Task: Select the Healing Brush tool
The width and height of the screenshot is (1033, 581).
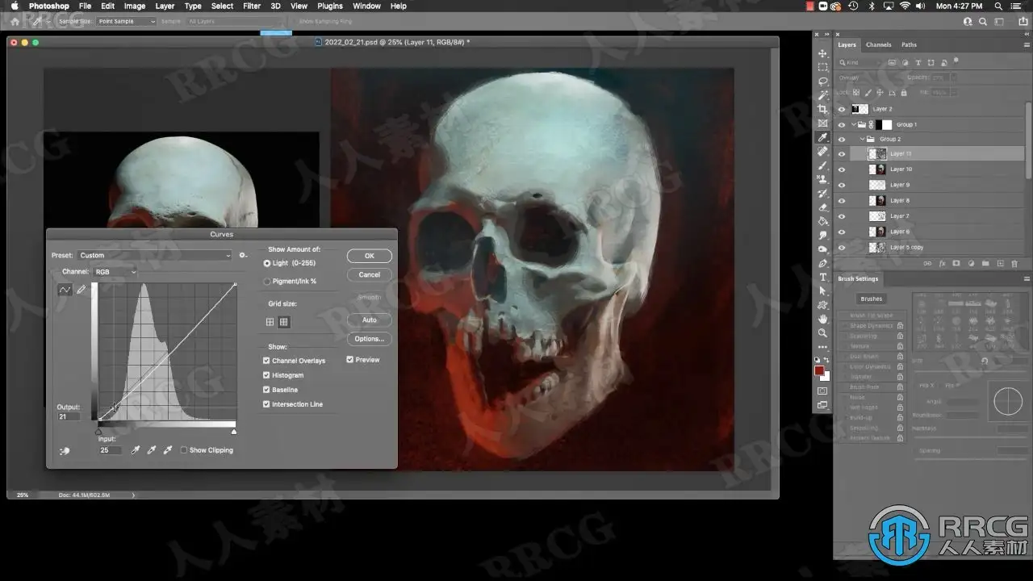Action: point(822,151)
